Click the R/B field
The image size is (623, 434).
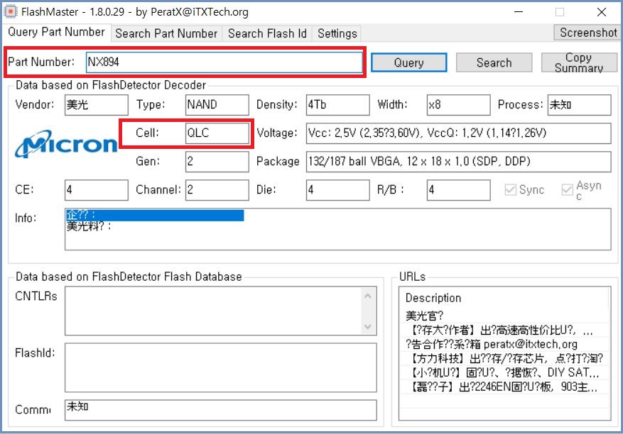tap(458, 190)
